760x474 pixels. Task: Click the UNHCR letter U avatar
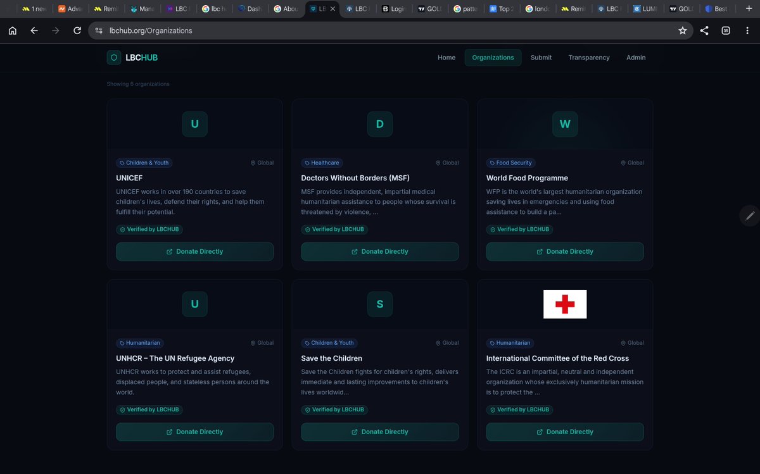click(x=194, y=304)
